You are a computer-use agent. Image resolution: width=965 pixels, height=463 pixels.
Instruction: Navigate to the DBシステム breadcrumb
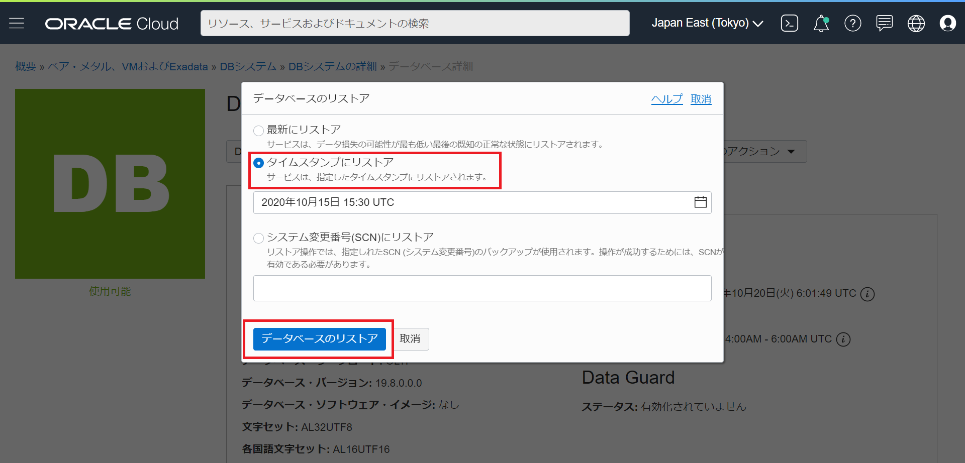click(x=247, y=66)
